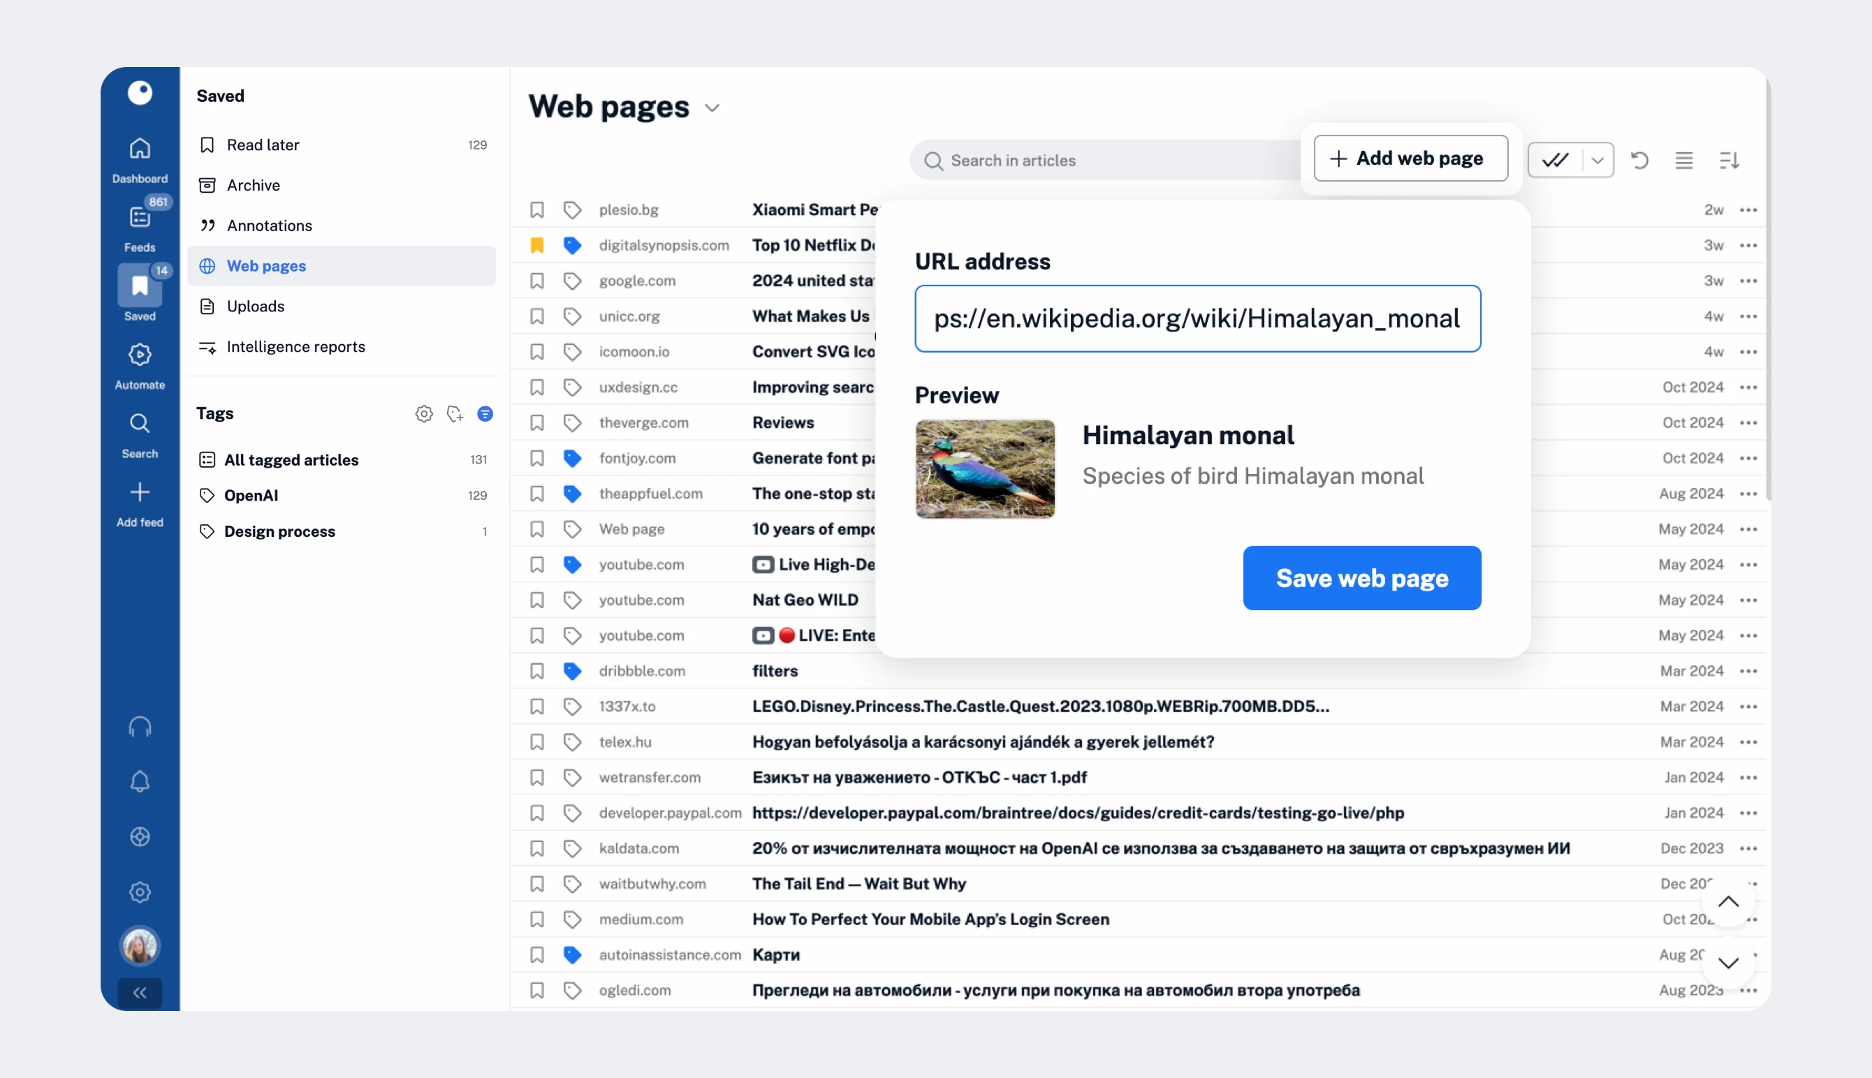This screenshot has width=1872, height=1078.
Task: Open the user profile avatar
Action: 140,946
